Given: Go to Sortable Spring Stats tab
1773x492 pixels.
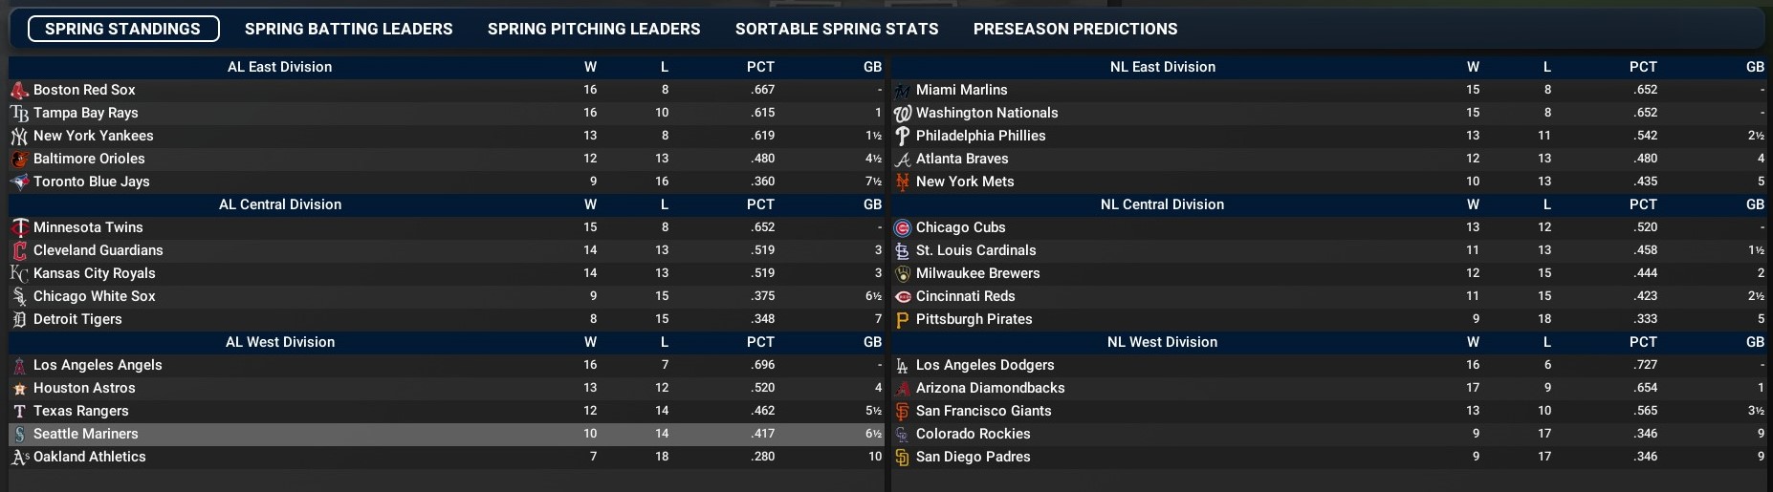Looking at the screenshot, I should tap(837, 30).
